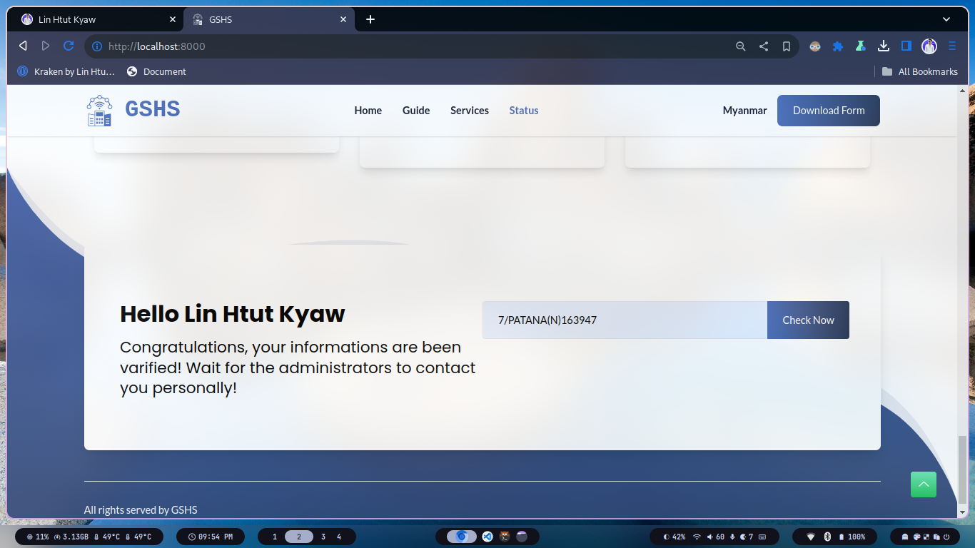975x548 pixels.
Task: Click the ghost icon in status bar
Action: pos(906,537)
